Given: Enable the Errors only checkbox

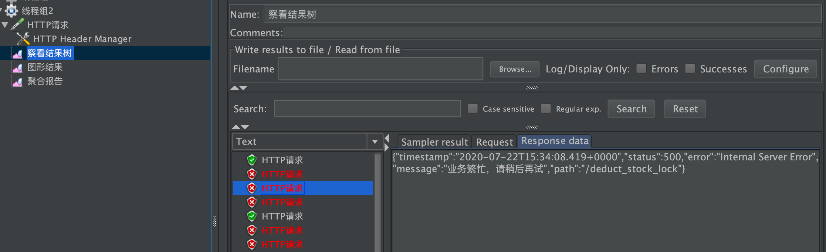Looking at the screenshot, I should (641, 69).
